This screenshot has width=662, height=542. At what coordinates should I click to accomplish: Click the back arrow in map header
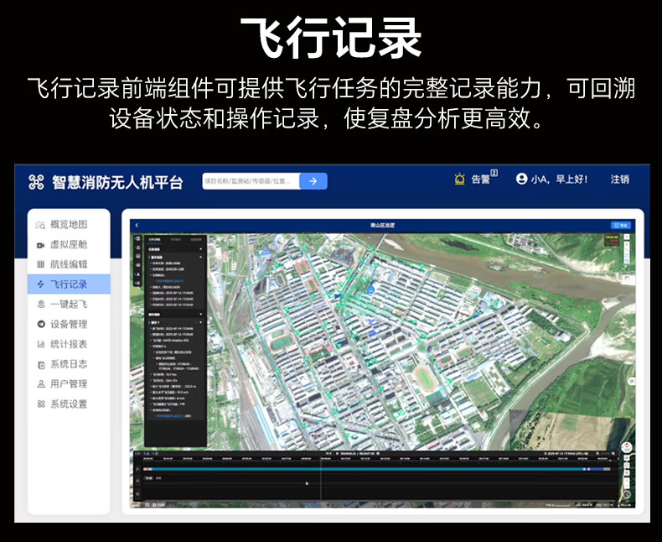(137, 225)
